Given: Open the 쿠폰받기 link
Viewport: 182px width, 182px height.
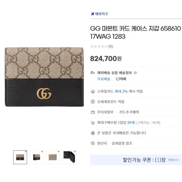Looking at the screenshot, I should (173, 160).
